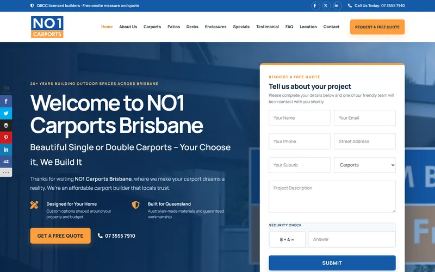The width and height of the screenshot is (435, 272).
Task: Click the Tell us about your project heading
Action: [310, 86]
